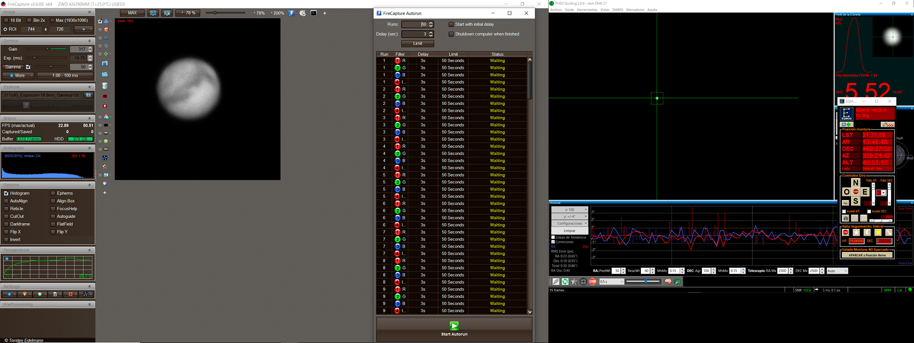Viewport: 914px width, 343px height.
Task: Click the PHD2 green camera settings wrench icon
Action: (677, 282)
